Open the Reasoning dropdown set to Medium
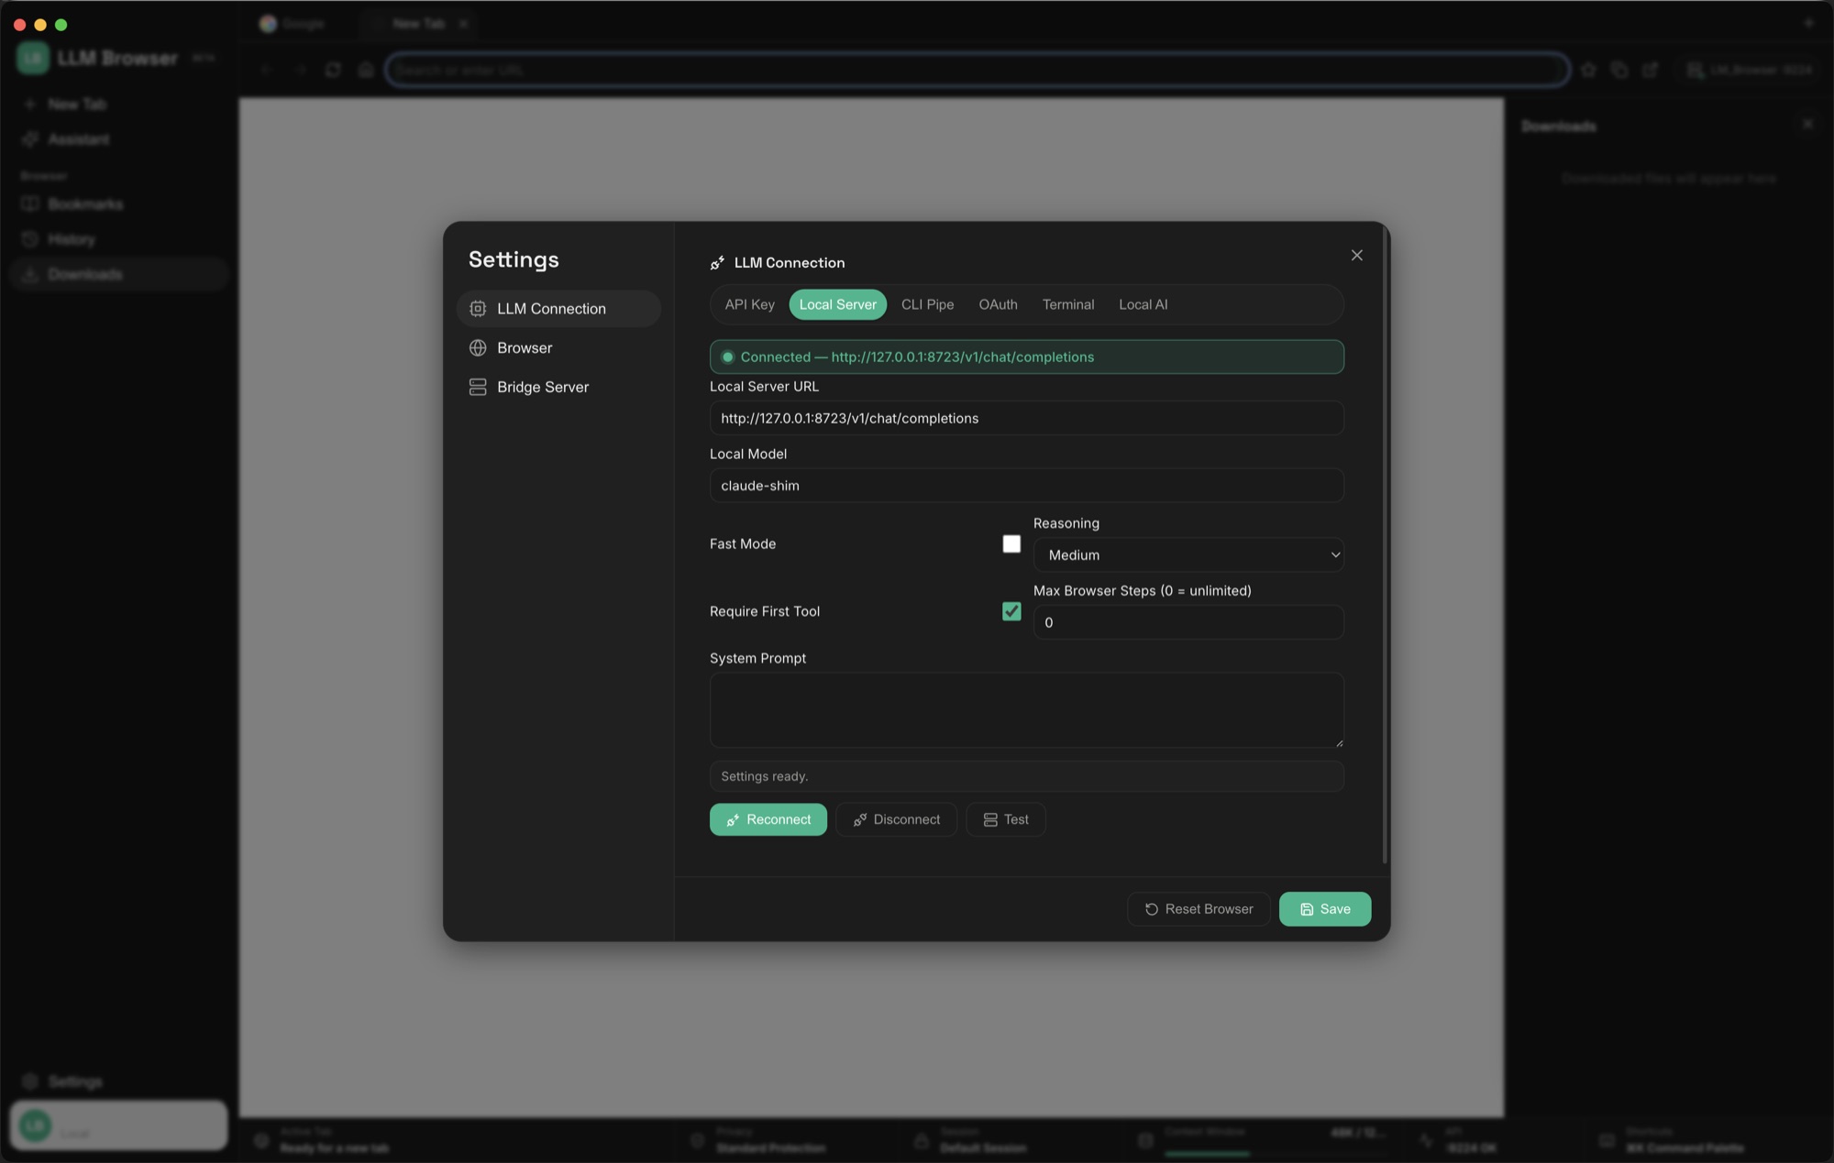The image size is (1834, 1163). click(1188, 555)
